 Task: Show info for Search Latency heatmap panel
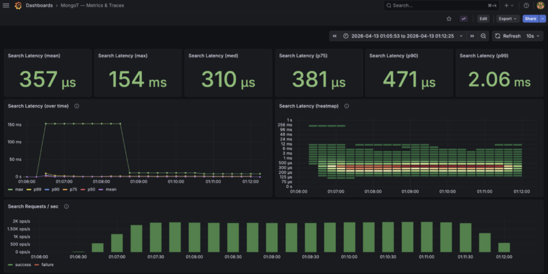[x=347, y=106]
